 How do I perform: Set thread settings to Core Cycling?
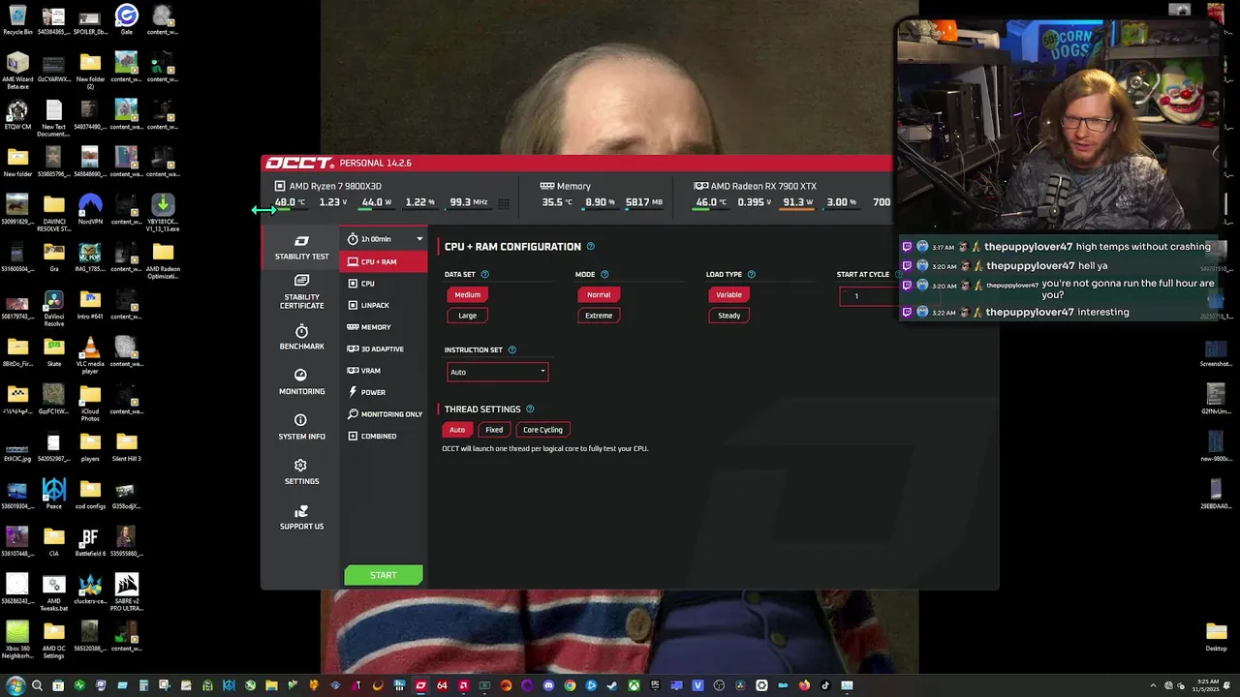point(542,430)
